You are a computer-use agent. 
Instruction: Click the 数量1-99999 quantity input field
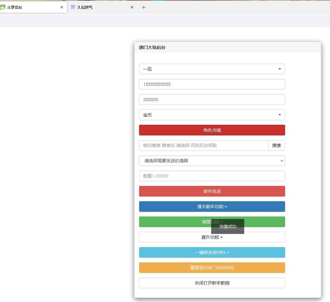[212, 176]
